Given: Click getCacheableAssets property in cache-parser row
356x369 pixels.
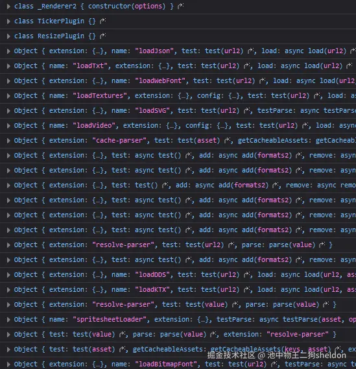Looking at the screenshot, I should point(273,140).
